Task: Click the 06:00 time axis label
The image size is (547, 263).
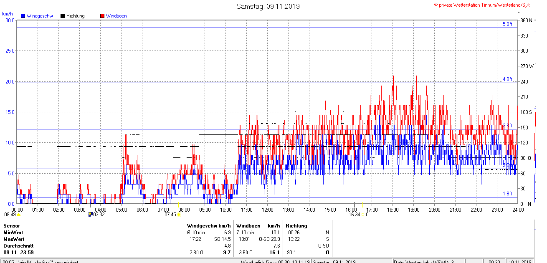Action: (x=142, y=210)
